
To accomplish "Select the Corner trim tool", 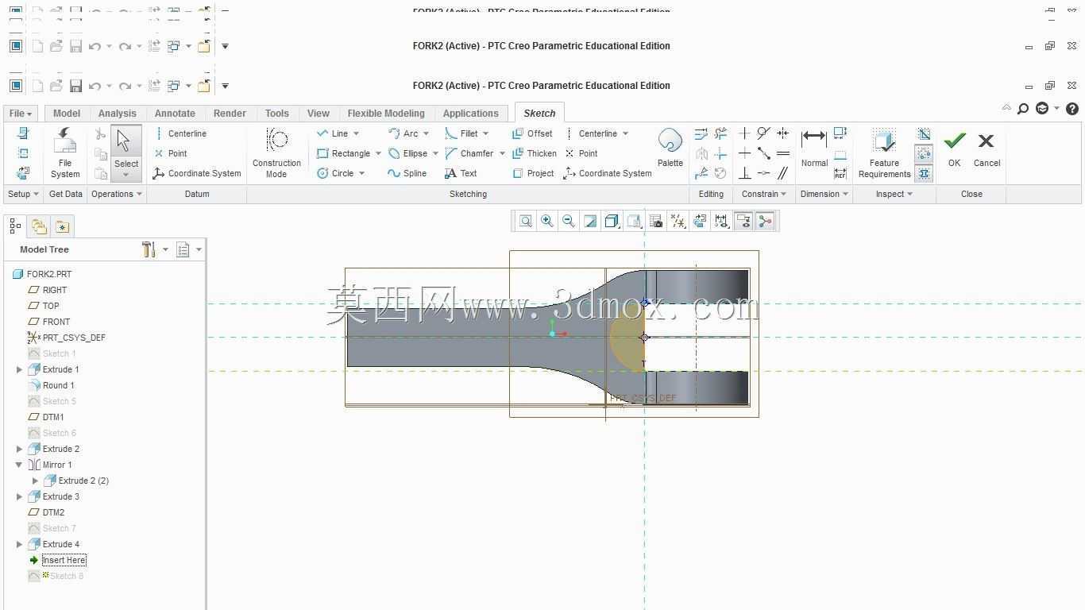I will click(x=720, y=153).
